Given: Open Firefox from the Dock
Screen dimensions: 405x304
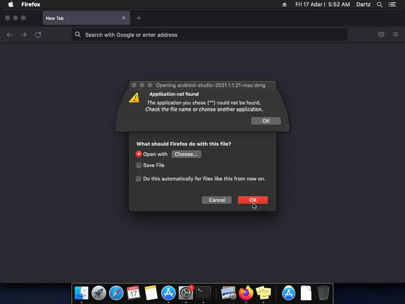Looking at the screenshot, I should [x=246, y=293].
